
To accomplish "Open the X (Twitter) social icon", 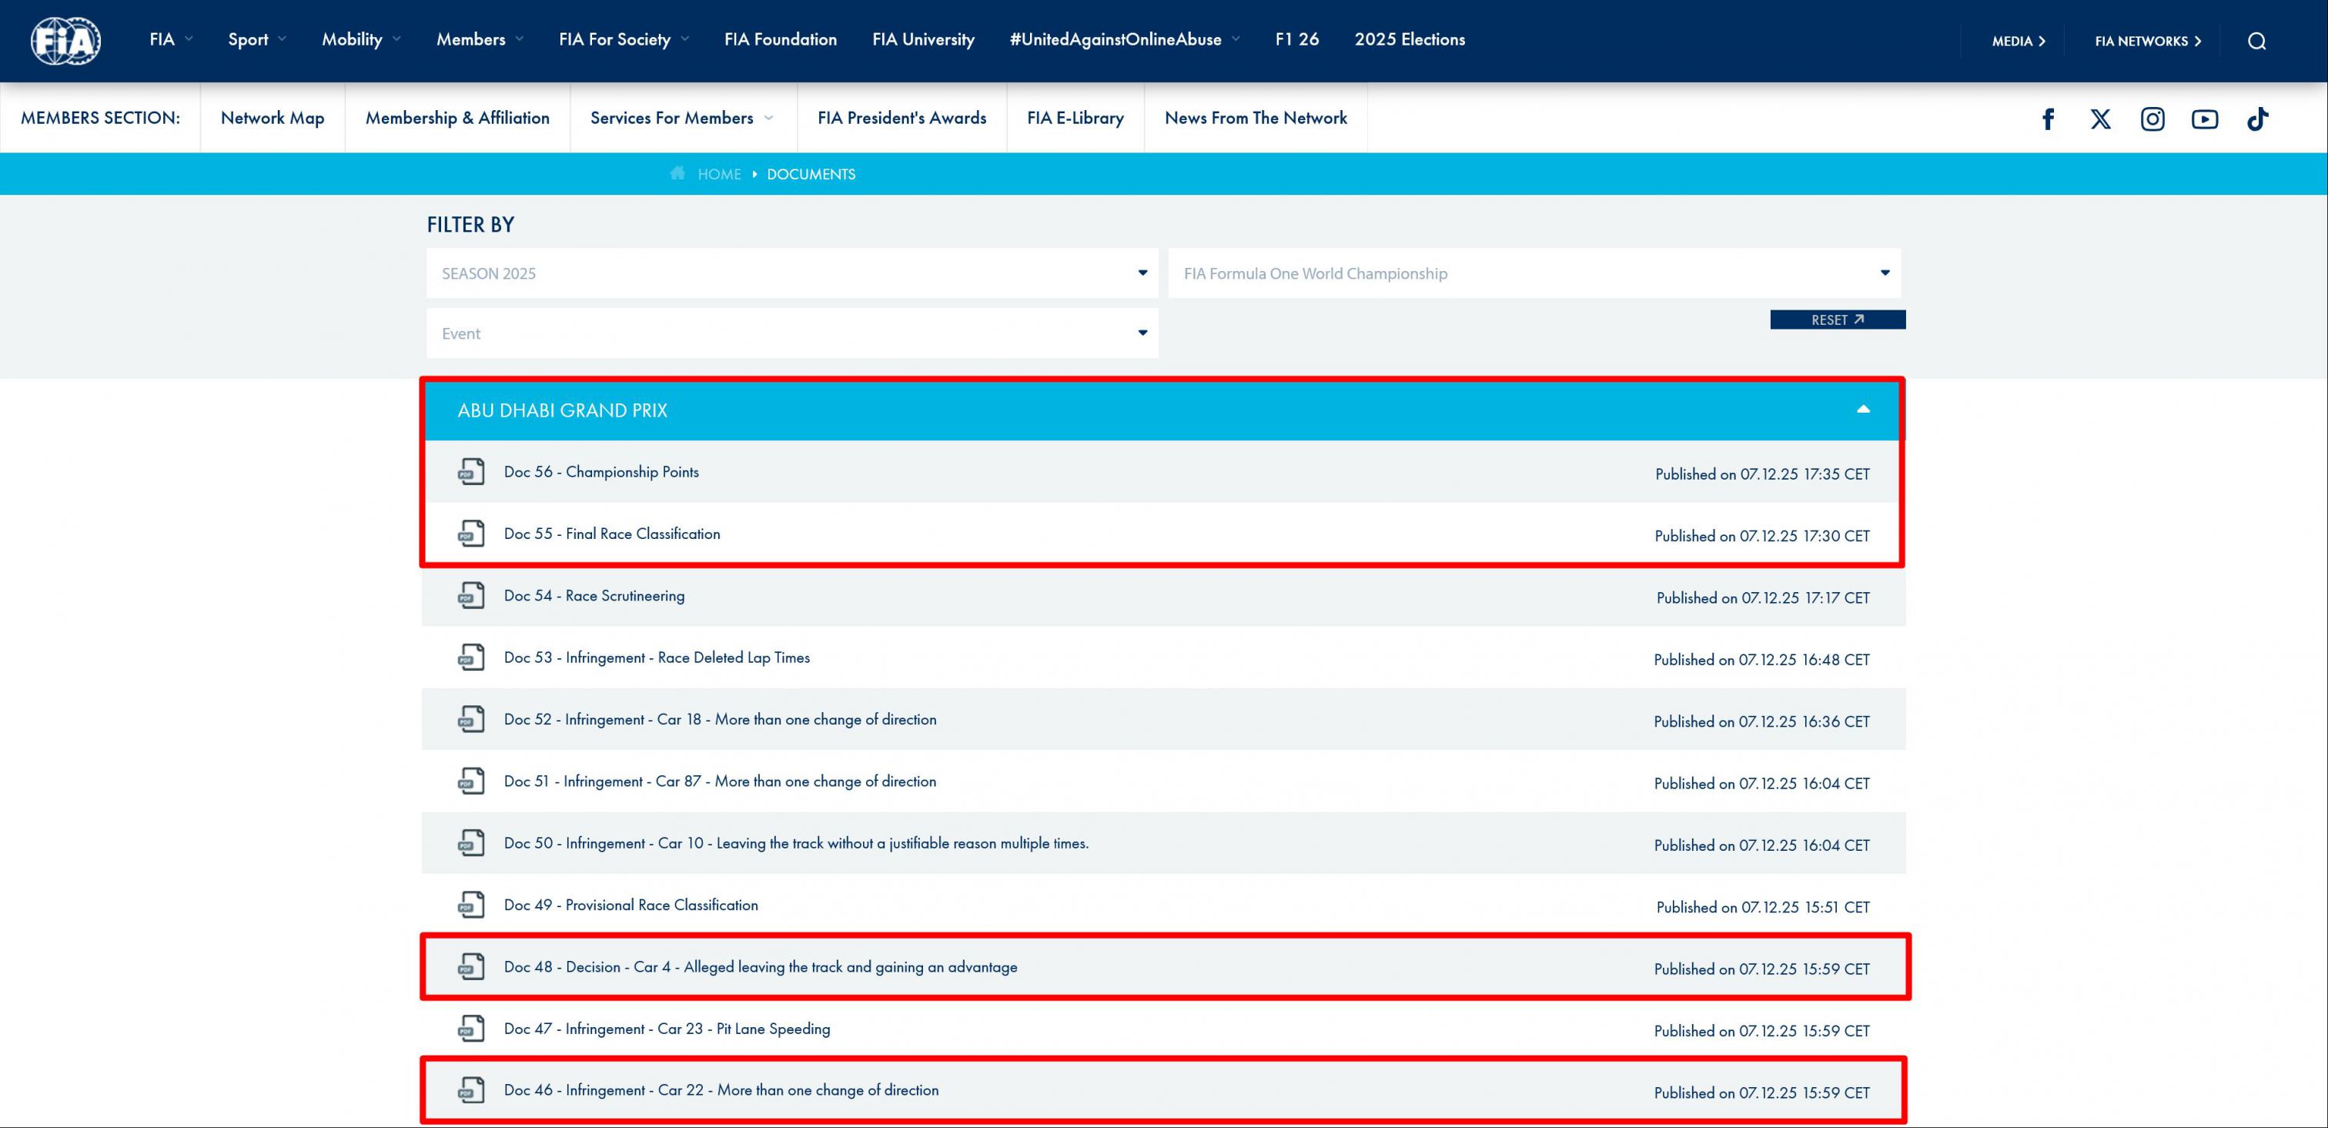I will point(2100,119).
